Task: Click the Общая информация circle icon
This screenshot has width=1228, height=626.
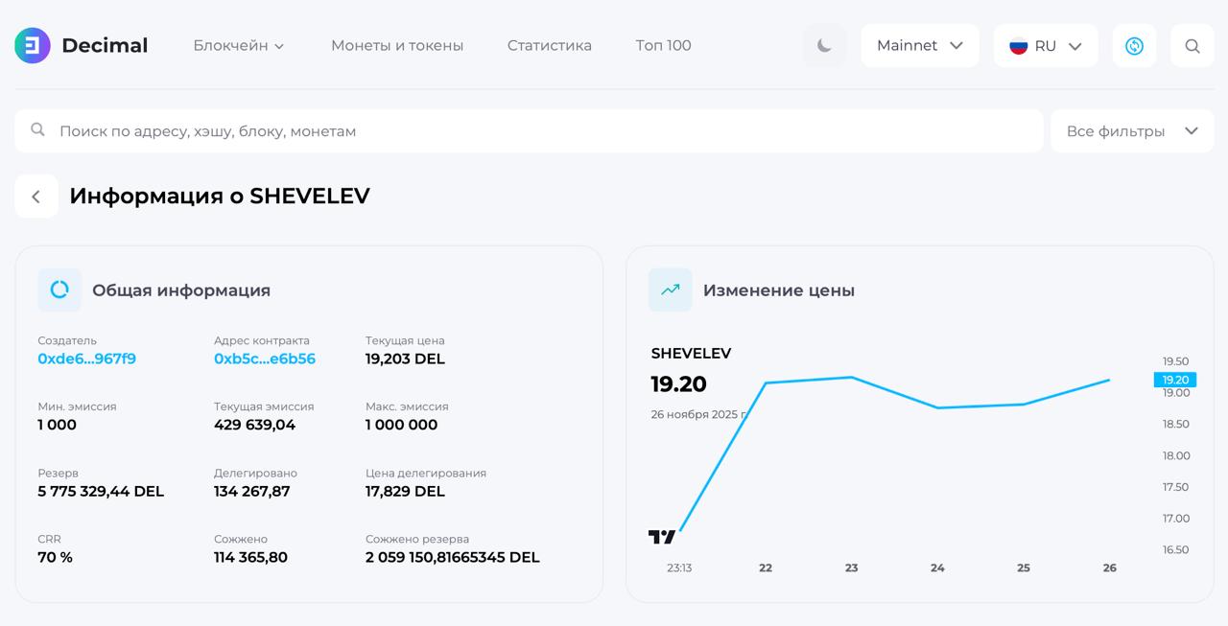Action: [59, 290]
